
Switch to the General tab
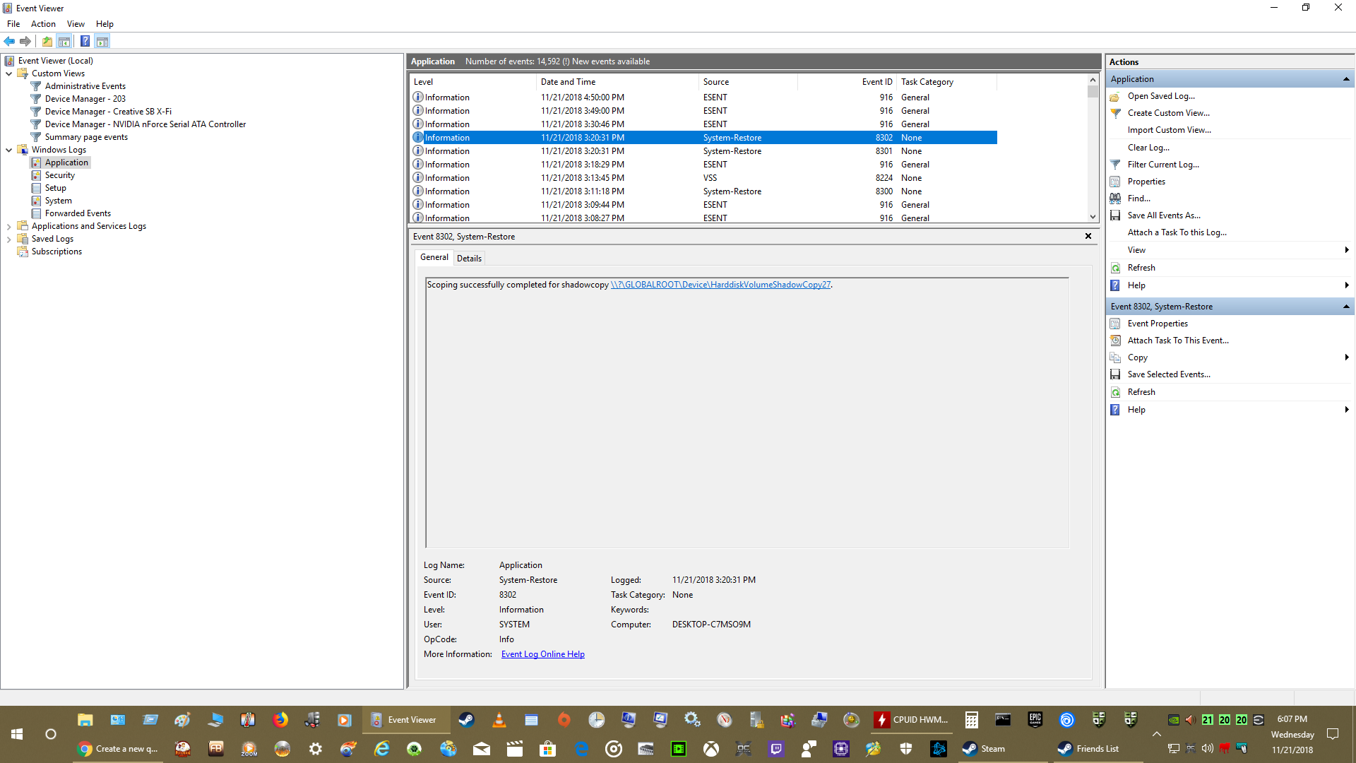pos(434,257)
